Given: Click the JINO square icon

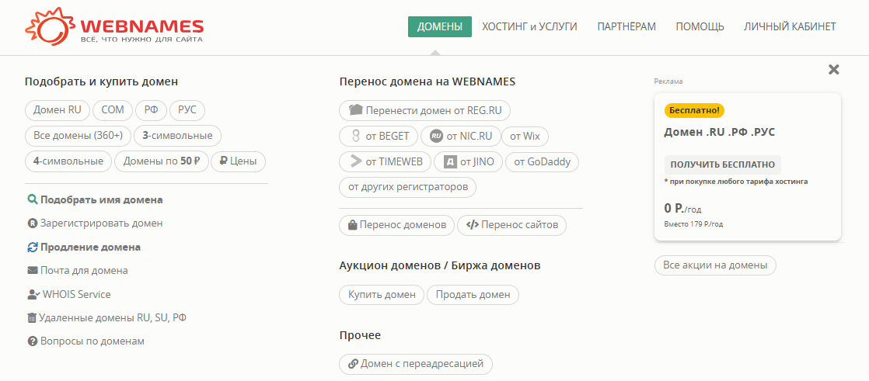Looking at the screenshot, I should [451, 161].
